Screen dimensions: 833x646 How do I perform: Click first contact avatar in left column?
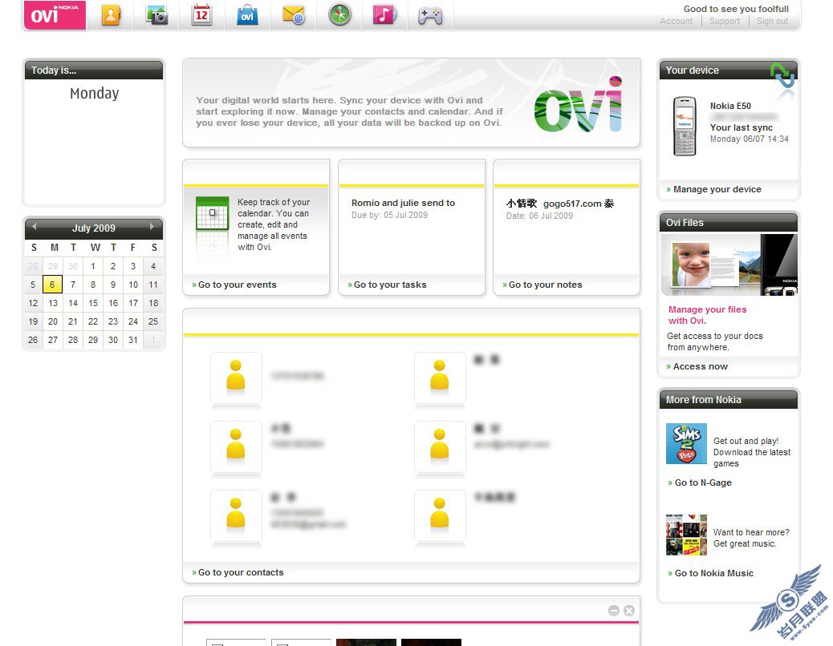pos(236,378)
